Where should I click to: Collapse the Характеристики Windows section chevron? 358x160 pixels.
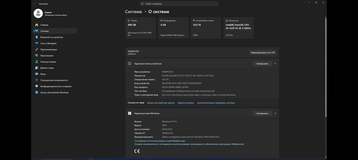click(x=275, y=113)
